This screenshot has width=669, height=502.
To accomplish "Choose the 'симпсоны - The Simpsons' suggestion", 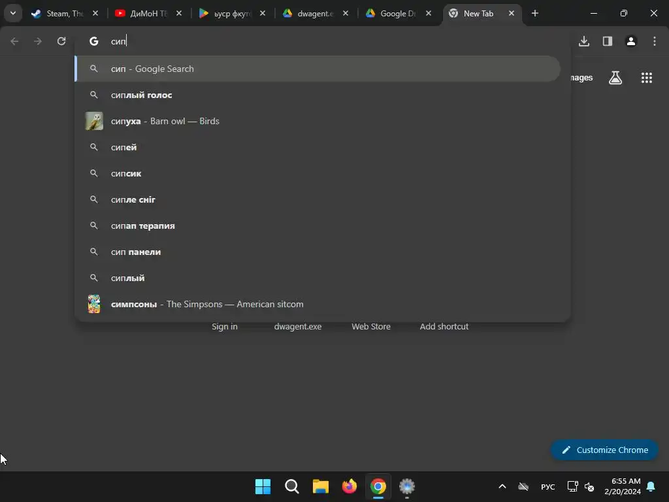I will click(x=318, y=304).
